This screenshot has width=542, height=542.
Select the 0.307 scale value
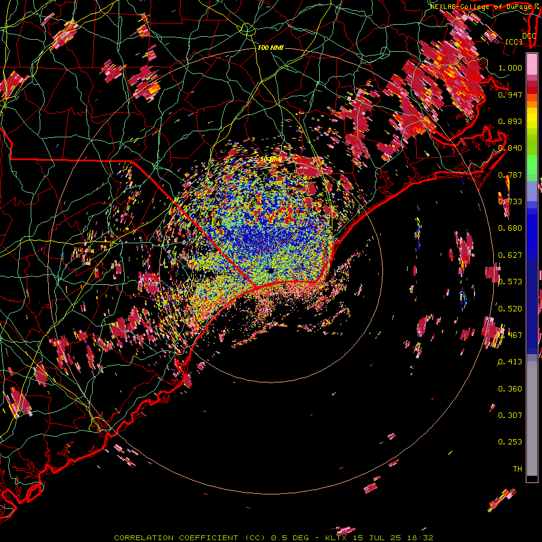510,416
